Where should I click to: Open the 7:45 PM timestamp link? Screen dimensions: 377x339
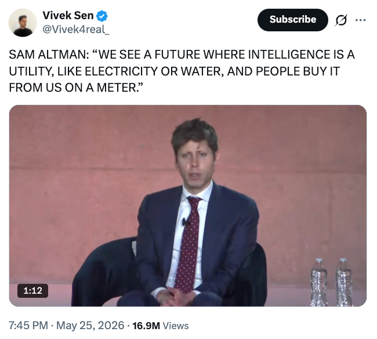click(28, 326)
